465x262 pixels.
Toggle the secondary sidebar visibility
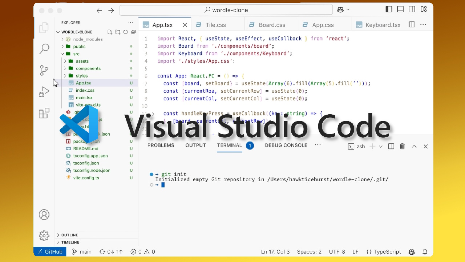click(x=412, y=9)
